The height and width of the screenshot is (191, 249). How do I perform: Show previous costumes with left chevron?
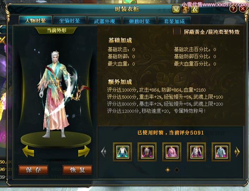[104, 152]
